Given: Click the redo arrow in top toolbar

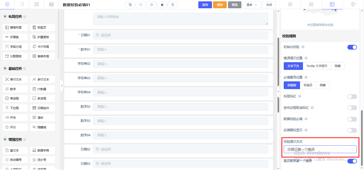Looking at the screenshot, I should tap(141, 5).
